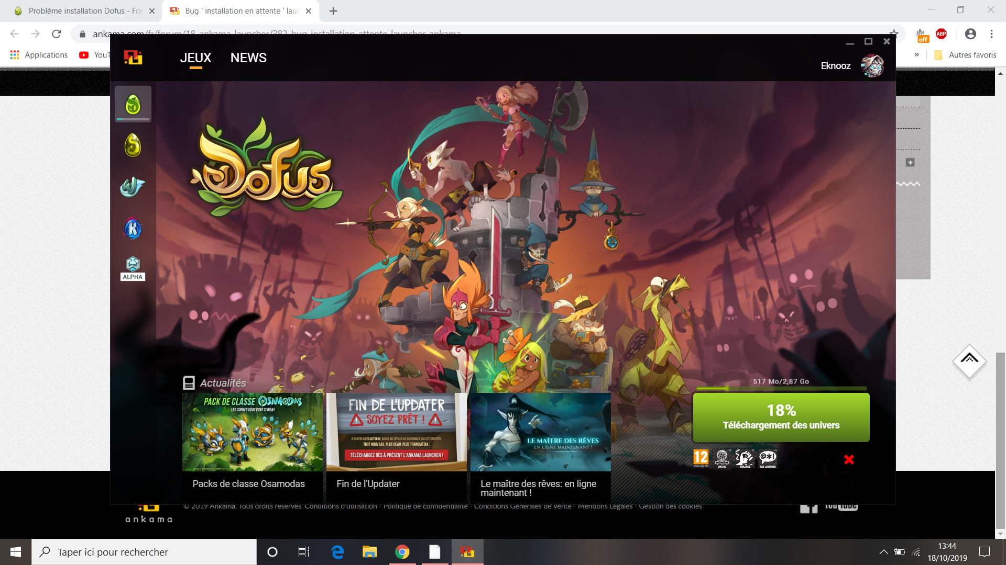Image resolution: width=1006 pixels, height=565 pixels.
Task: Click the Fin de l'Updater title
Action: click(368, 484)
